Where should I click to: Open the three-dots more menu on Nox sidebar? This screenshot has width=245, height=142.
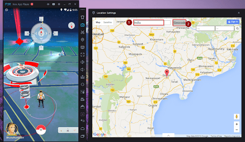click(x=83, y=10)
